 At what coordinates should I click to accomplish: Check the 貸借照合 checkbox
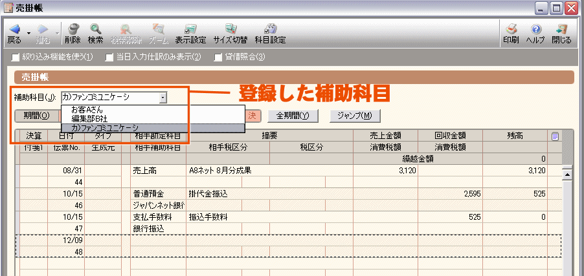(218, 58)
